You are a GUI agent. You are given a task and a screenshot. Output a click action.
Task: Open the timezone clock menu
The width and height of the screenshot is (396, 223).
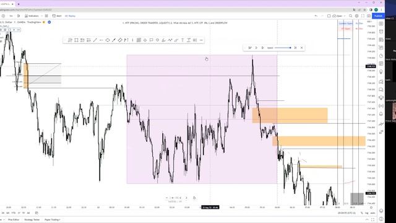pos(346,213)
